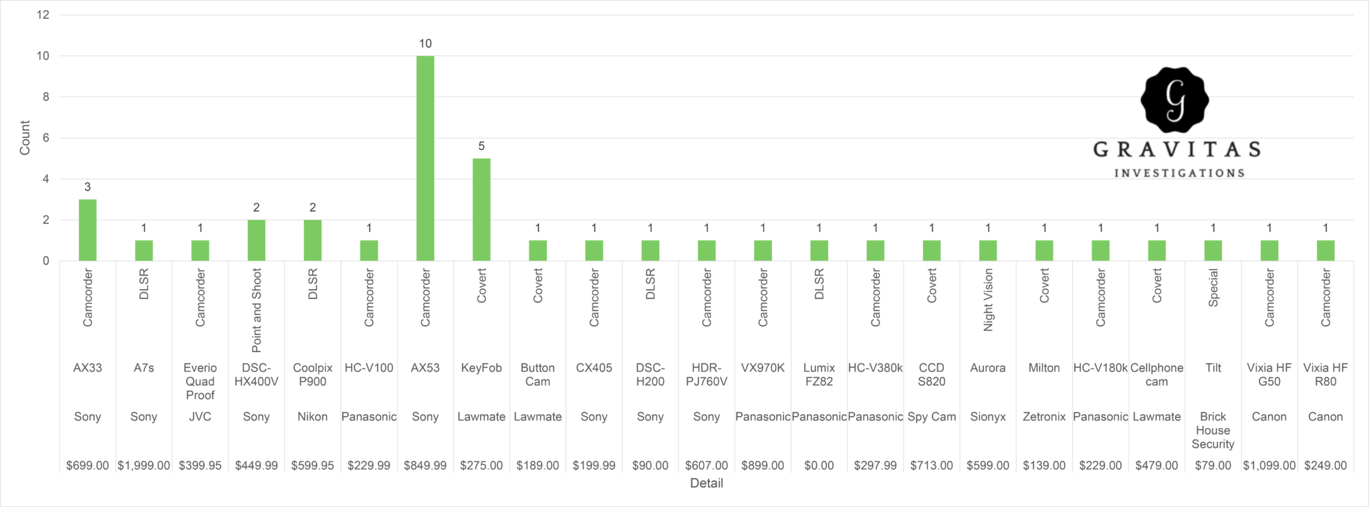
Task: Click the Point and Shoot category label
Action: 257,310
